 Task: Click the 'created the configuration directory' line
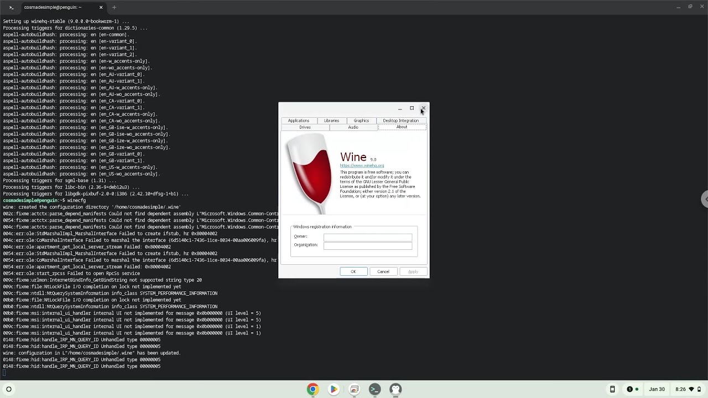click(x=92, y=207)
